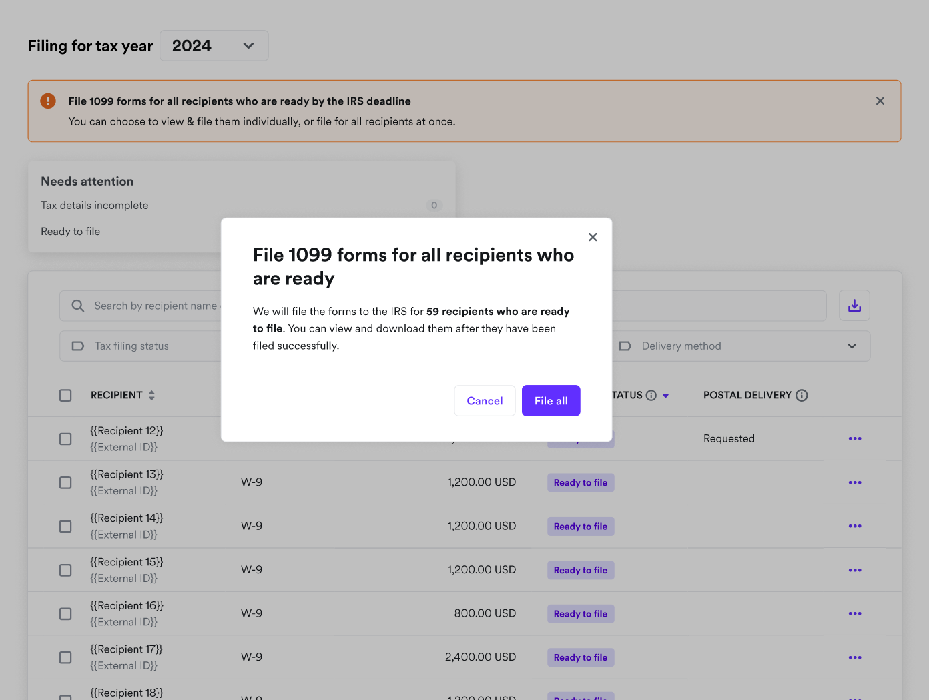Open the search magnifier in recipient search
Image resolution: width=929 pixels, height=700 pixels.
click(x=77, y=305)
